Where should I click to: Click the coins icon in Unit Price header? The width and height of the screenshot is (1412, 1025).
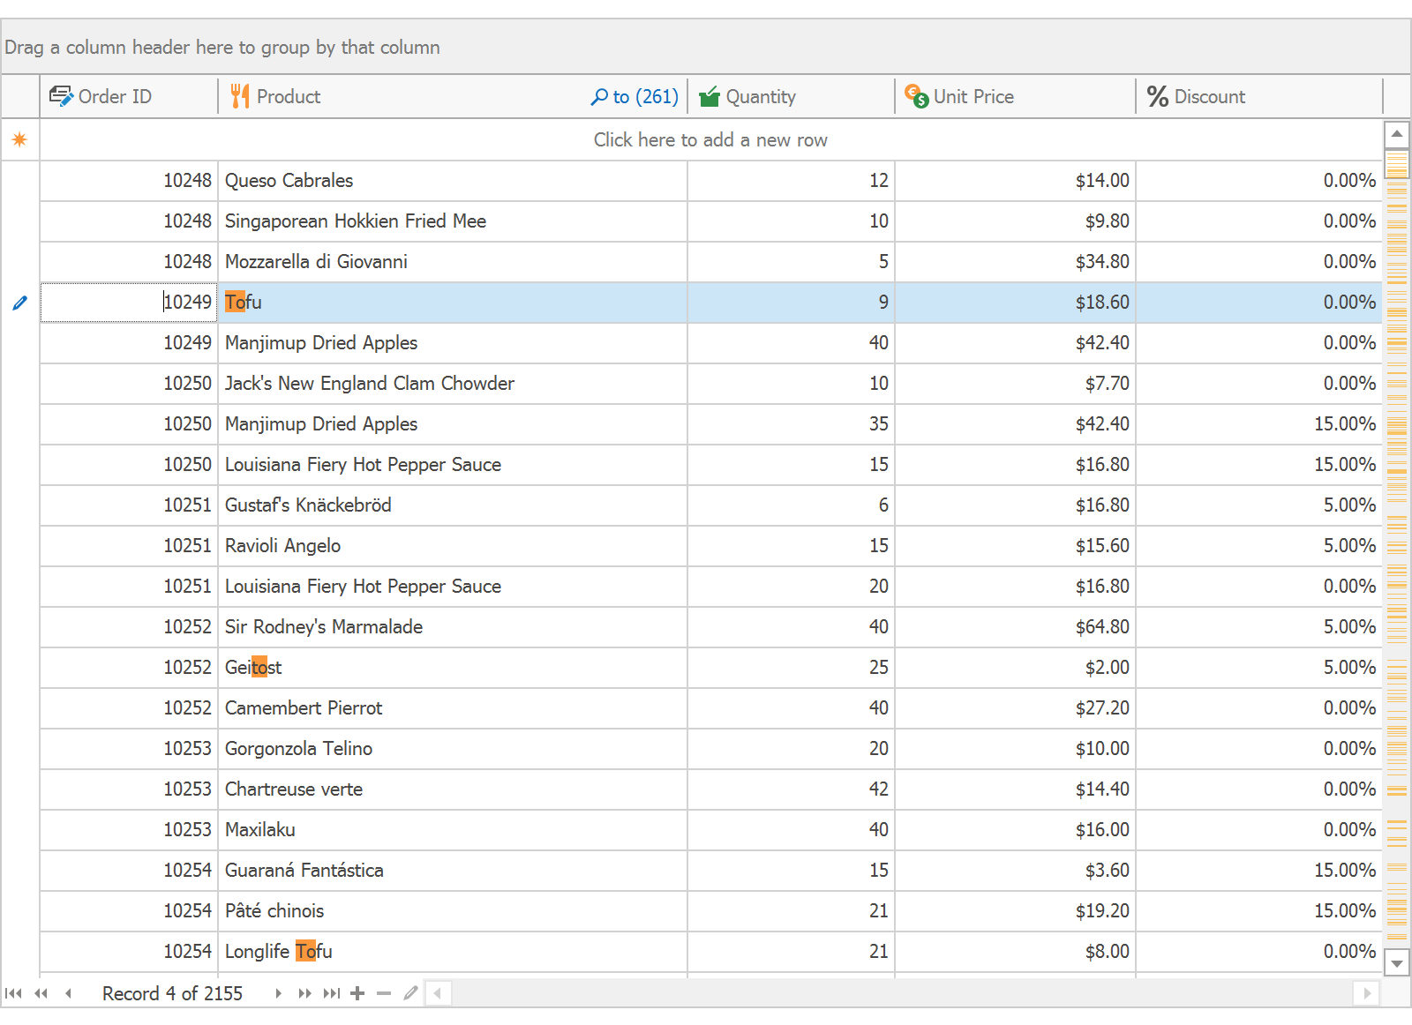(x=915, y=95)
